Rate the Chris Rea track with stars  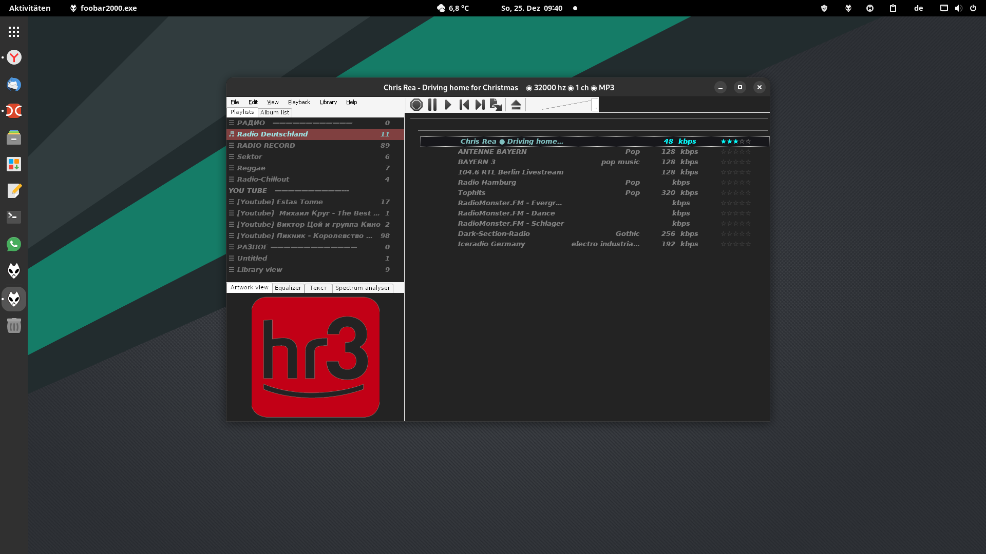pyautogui.click(x=735, y=141)
